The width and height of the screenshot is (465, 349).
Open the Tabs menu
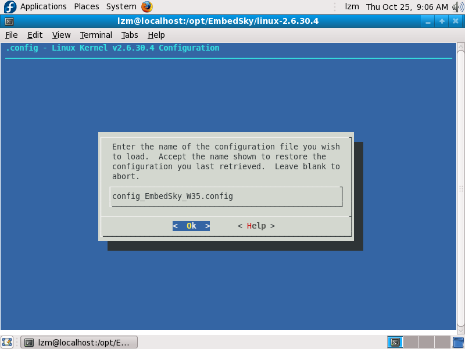coord(130,35)
